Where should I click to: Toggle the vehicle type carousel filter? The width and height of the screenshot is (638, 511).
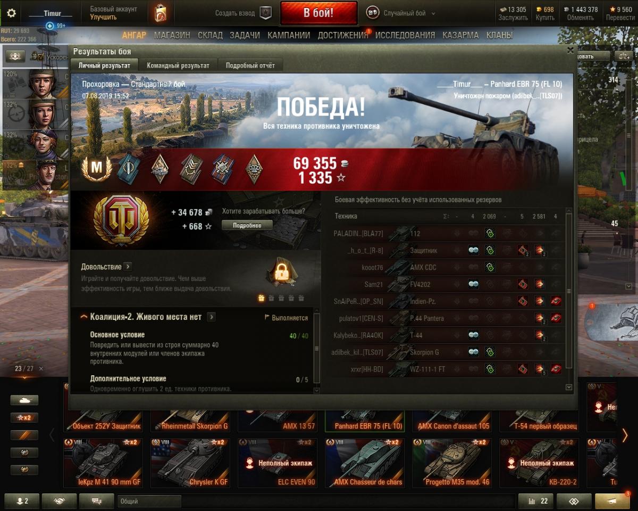click(24, 400)
